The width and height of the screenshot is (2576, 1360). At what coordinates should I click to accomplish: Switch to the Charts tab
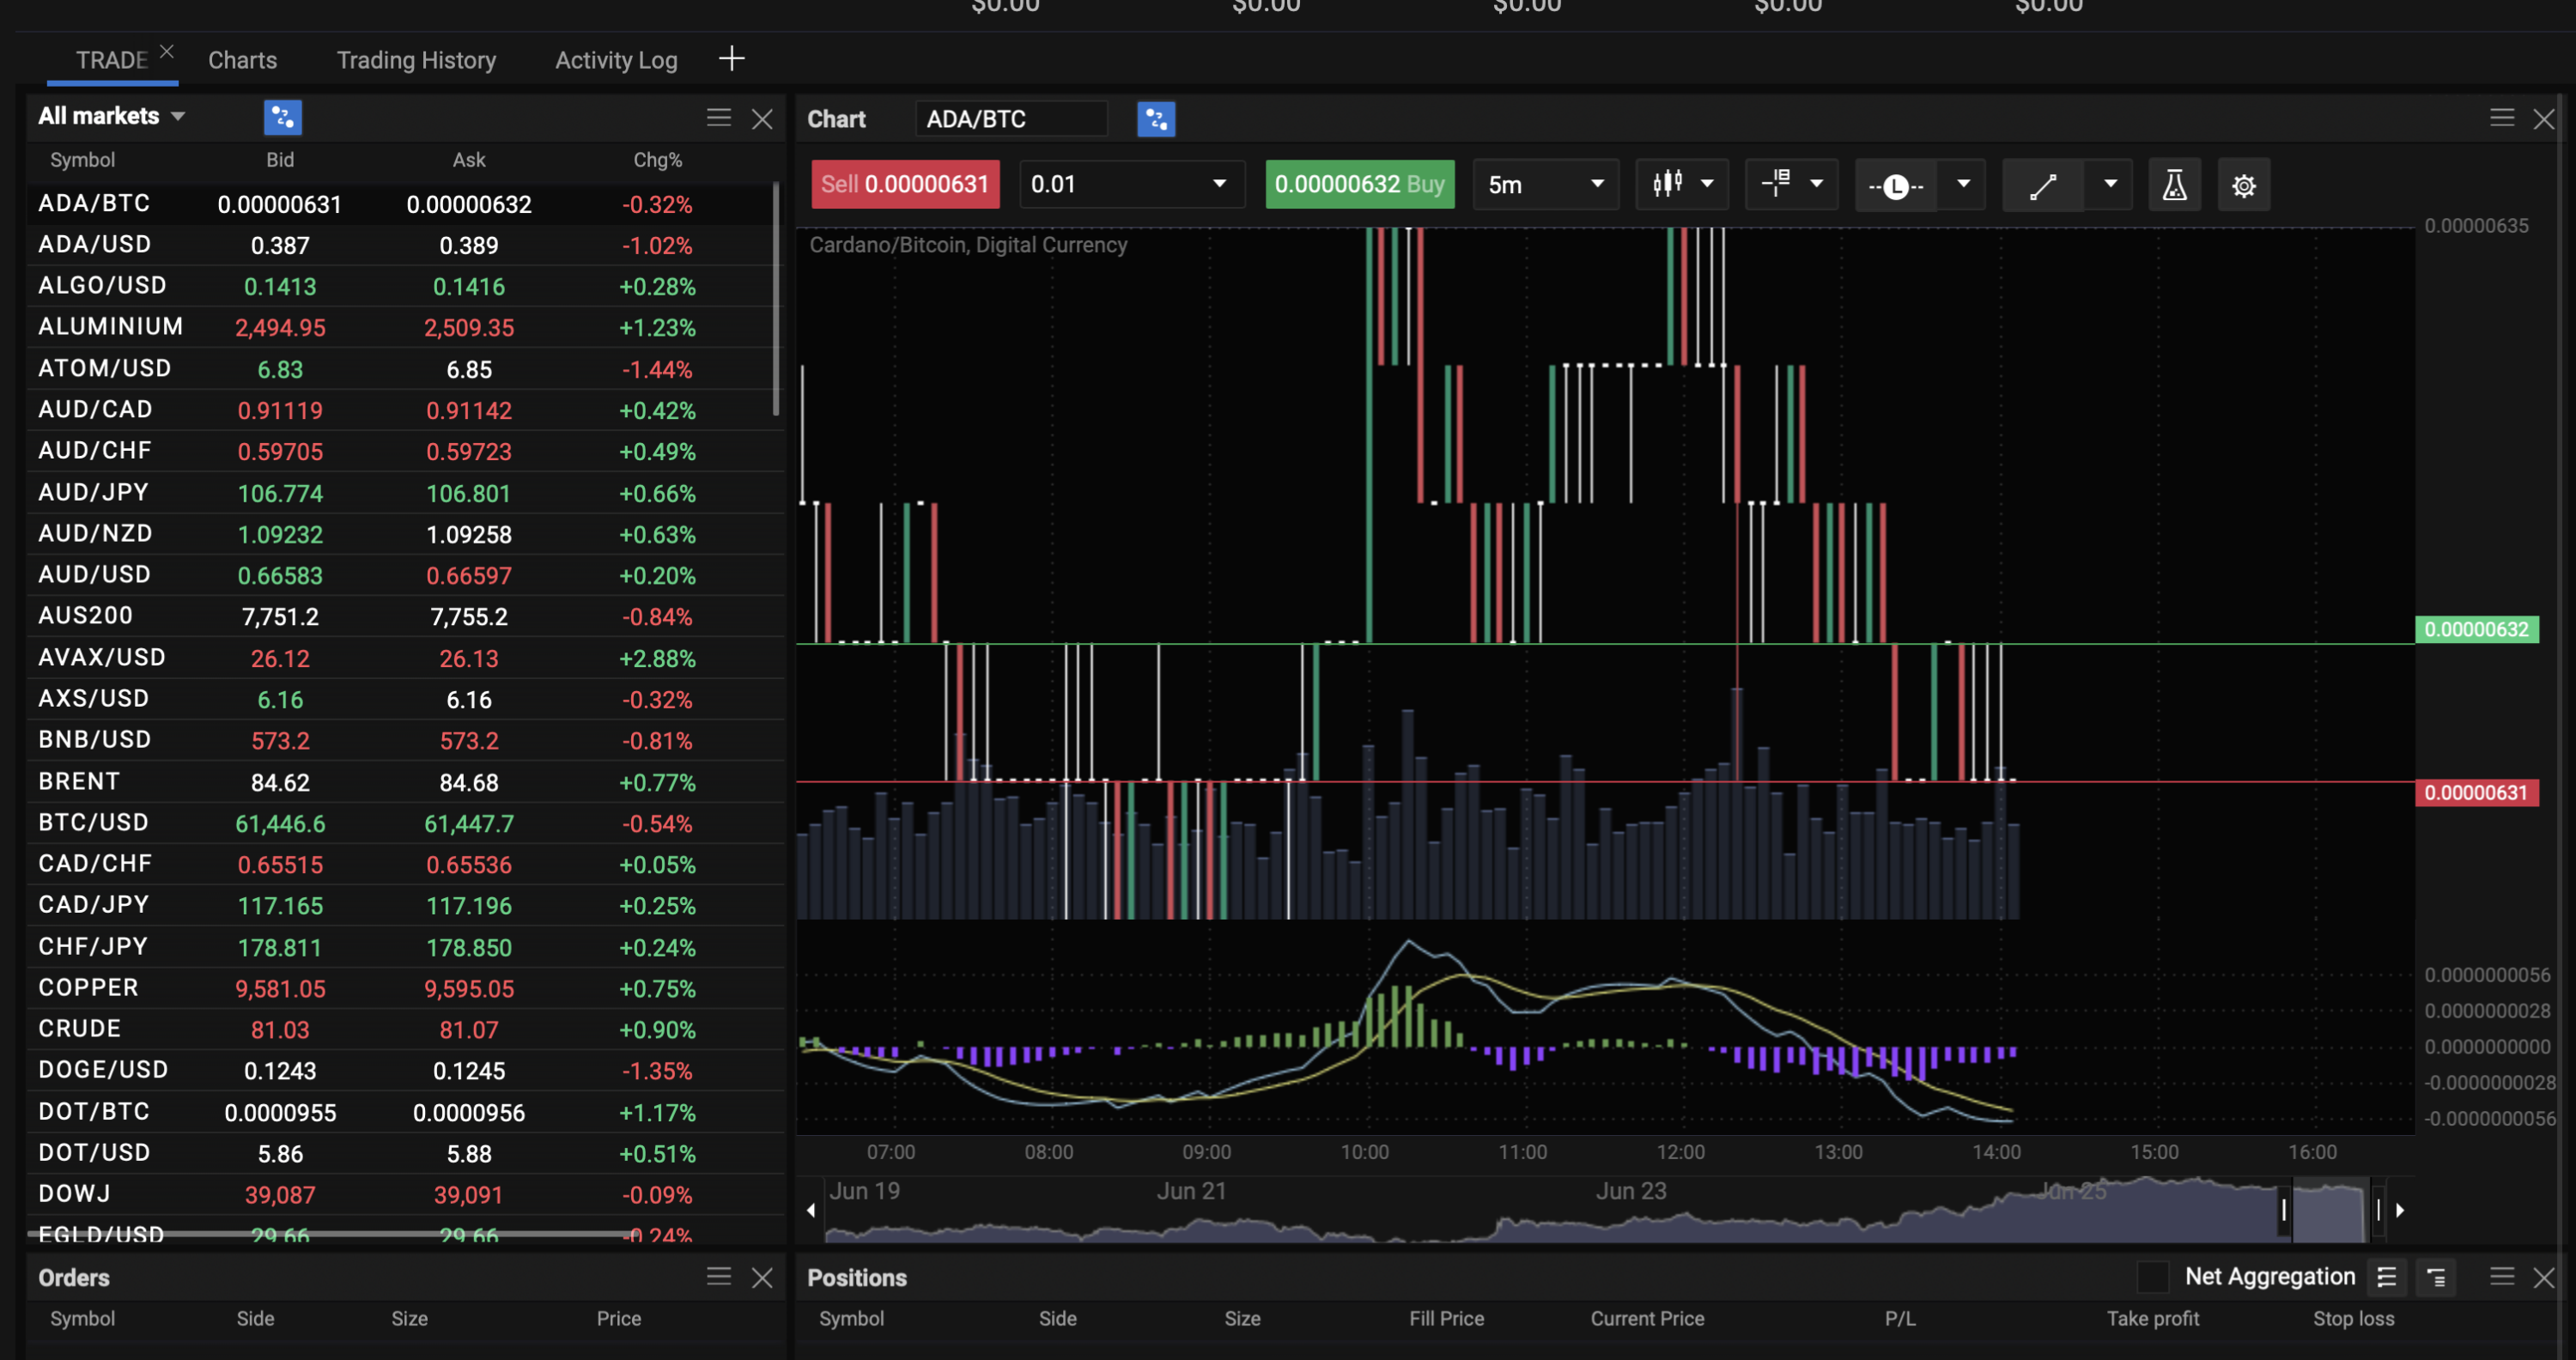click(242, 60)
